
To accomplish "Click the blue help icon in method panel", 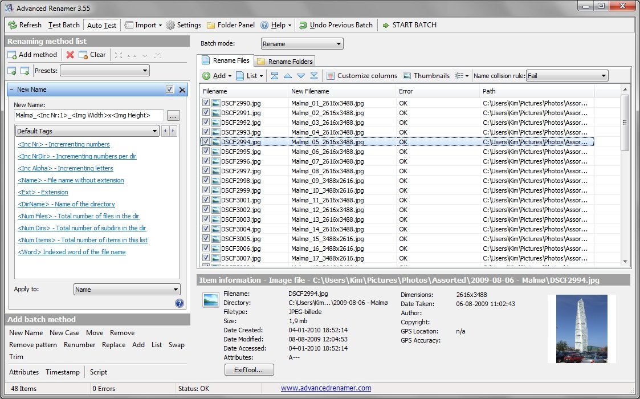I will tap(179, 303).
